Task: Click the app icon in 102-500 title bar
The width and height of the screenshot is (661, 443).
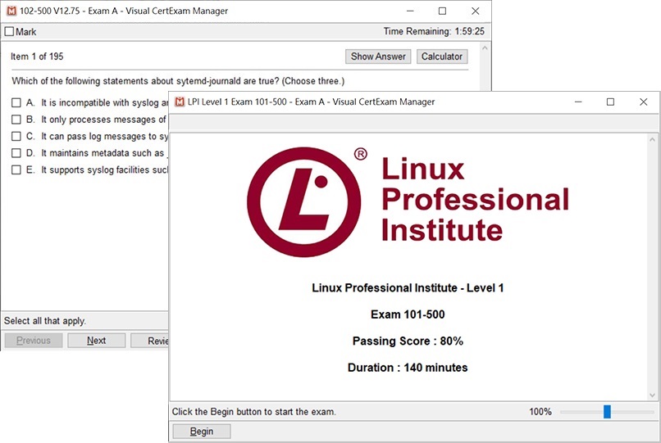Action: click(11, 11)
